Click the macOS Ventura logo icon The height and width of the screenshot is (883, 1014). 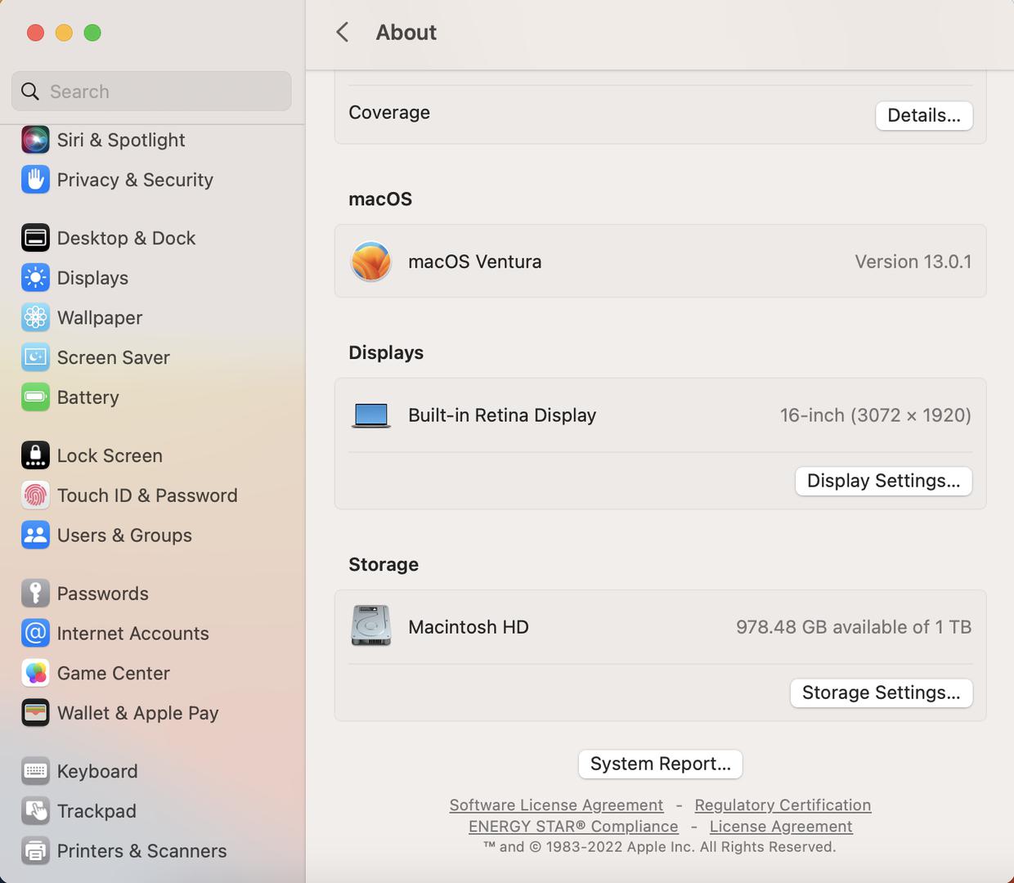370,262
